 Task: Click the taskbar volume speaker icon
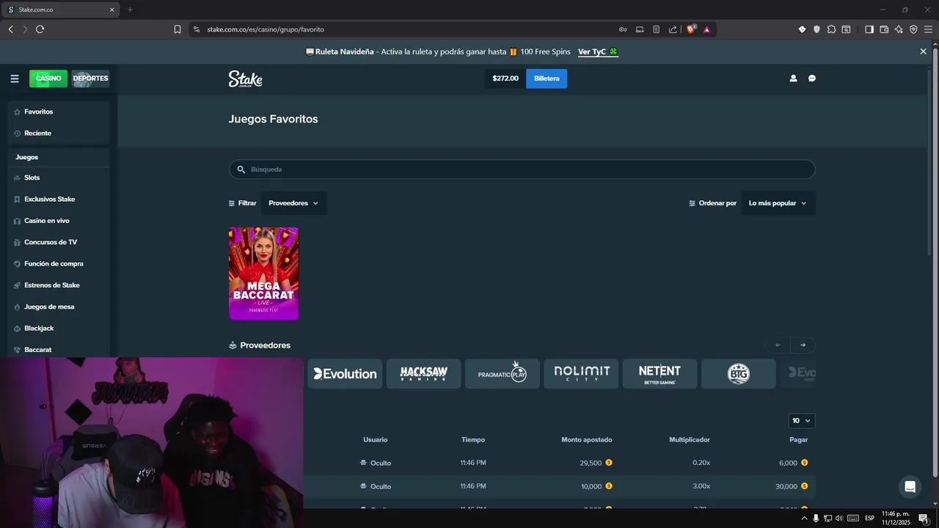(839, 518)
